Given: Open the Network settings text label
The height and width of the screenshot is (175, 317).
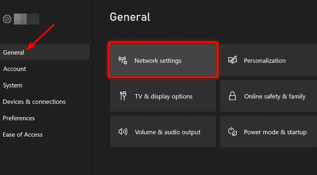Looking at the screenshot, I should coord(158,61).
